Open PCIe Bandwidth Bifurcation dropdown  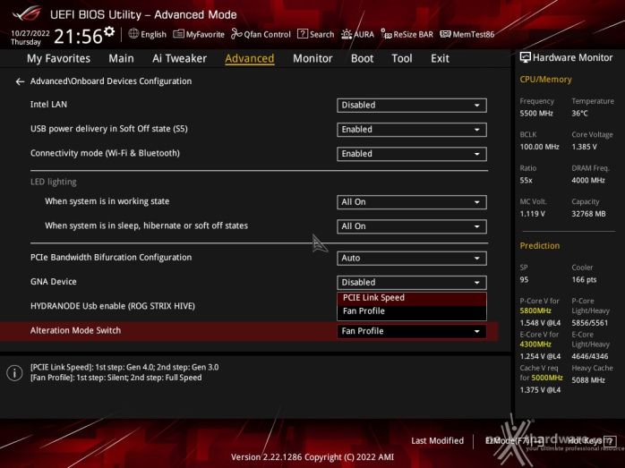pyautogui.click(x=411, y=258)
